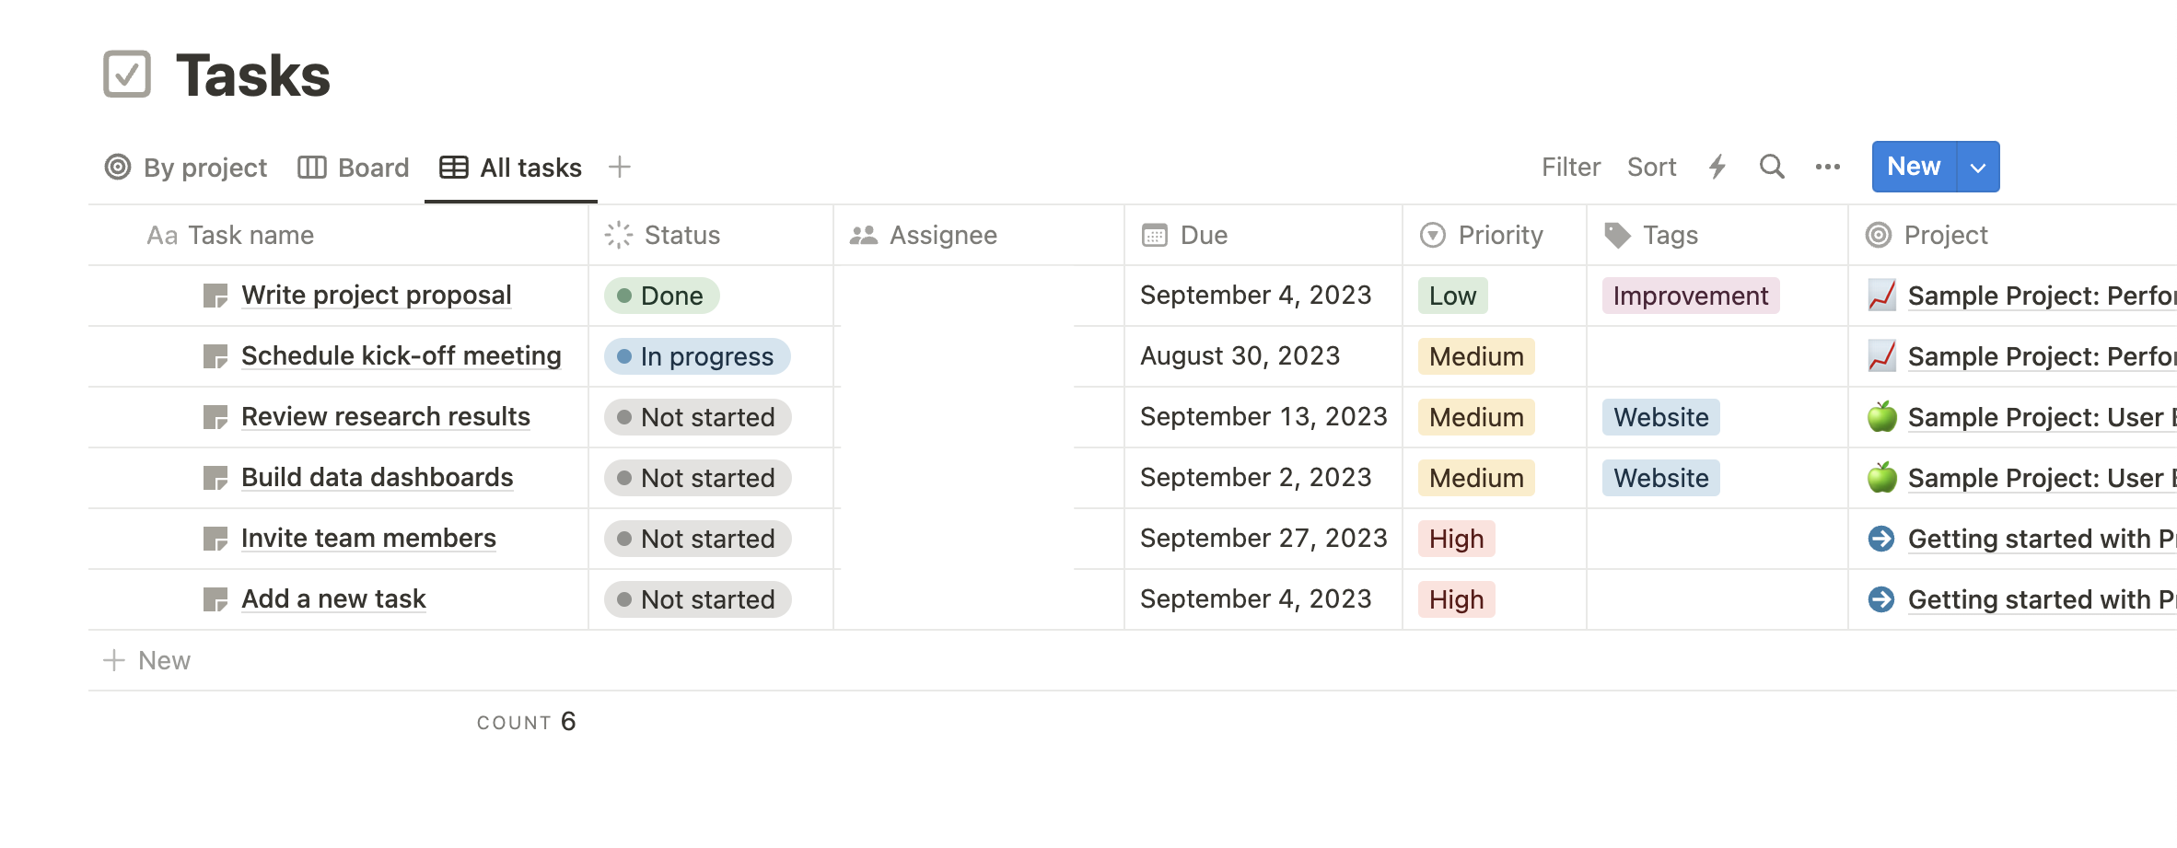Image resolution: width=2177 pixels, height=848 pixels.
Task: Open the three-dots view options menu
Action: click(1827, 167)
